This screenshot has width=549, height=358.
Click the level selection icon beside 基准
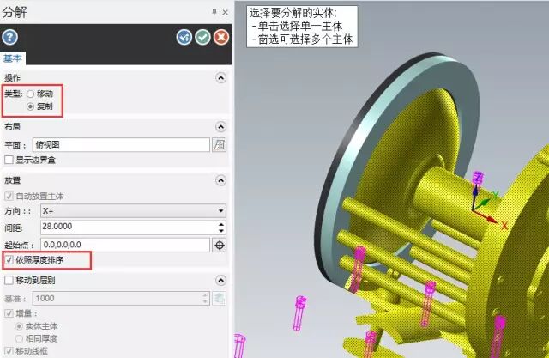point(220,299)
